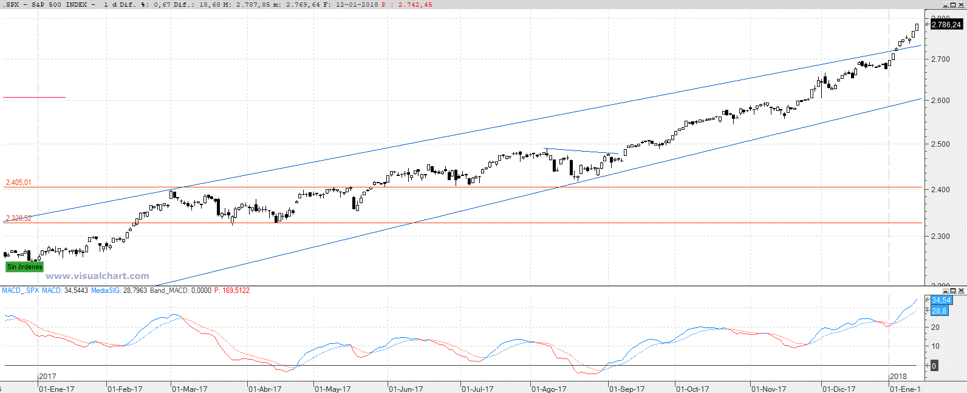Image resolution: width=967 pixels, height=393 pixels.
Task: Open the www.visualchart.com watermark link
Action: point(97,276)
